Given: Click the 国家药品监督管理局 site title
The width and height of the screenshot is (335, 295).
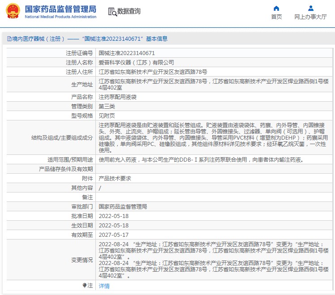Looking at the screenshot, I should (60, 9).
